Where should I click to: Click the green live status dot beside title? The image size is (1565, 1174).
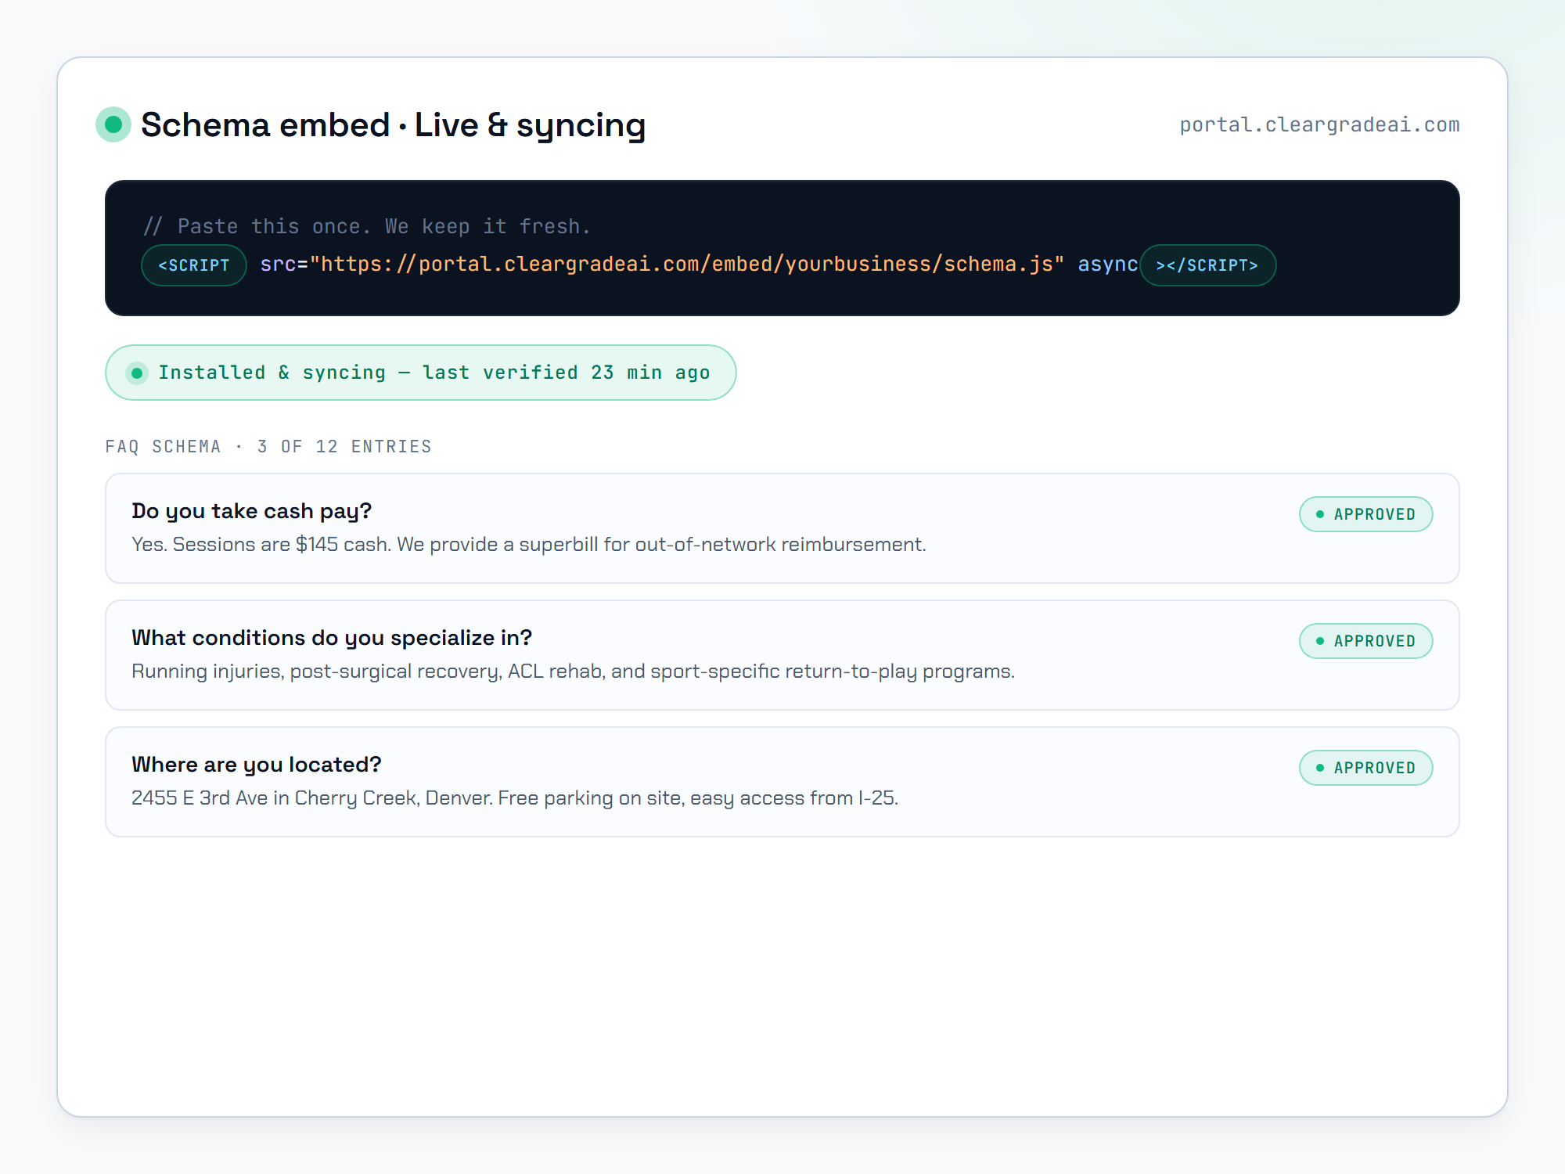pos(113,124)
